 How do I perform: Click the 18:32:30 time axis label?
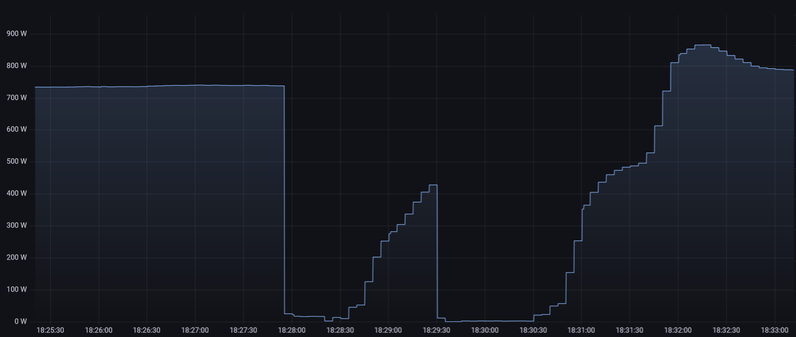click(x=726, y=330)
